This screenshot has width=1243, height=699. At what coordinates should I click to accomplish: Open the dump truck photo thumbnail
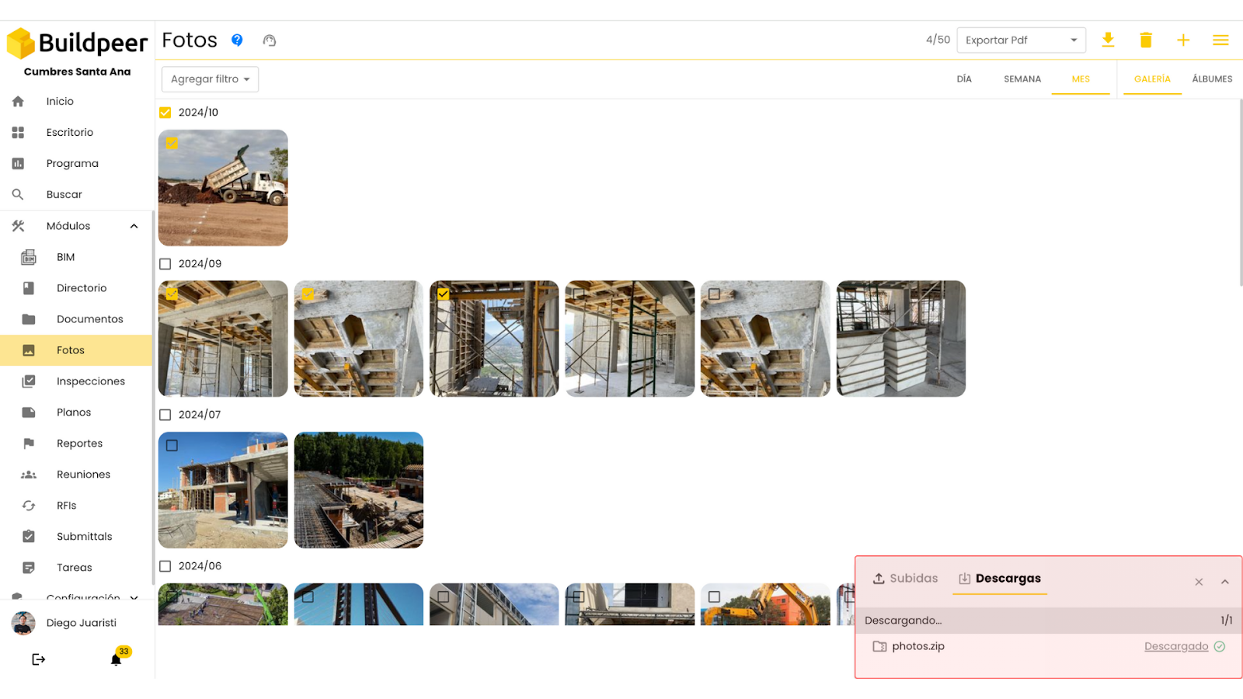tap(223, 188)
